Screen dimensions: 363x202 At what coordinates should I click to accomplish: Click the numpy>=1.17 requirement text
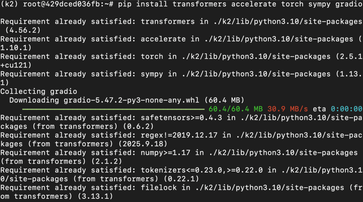pyautogui.click(x=165, y=153)
